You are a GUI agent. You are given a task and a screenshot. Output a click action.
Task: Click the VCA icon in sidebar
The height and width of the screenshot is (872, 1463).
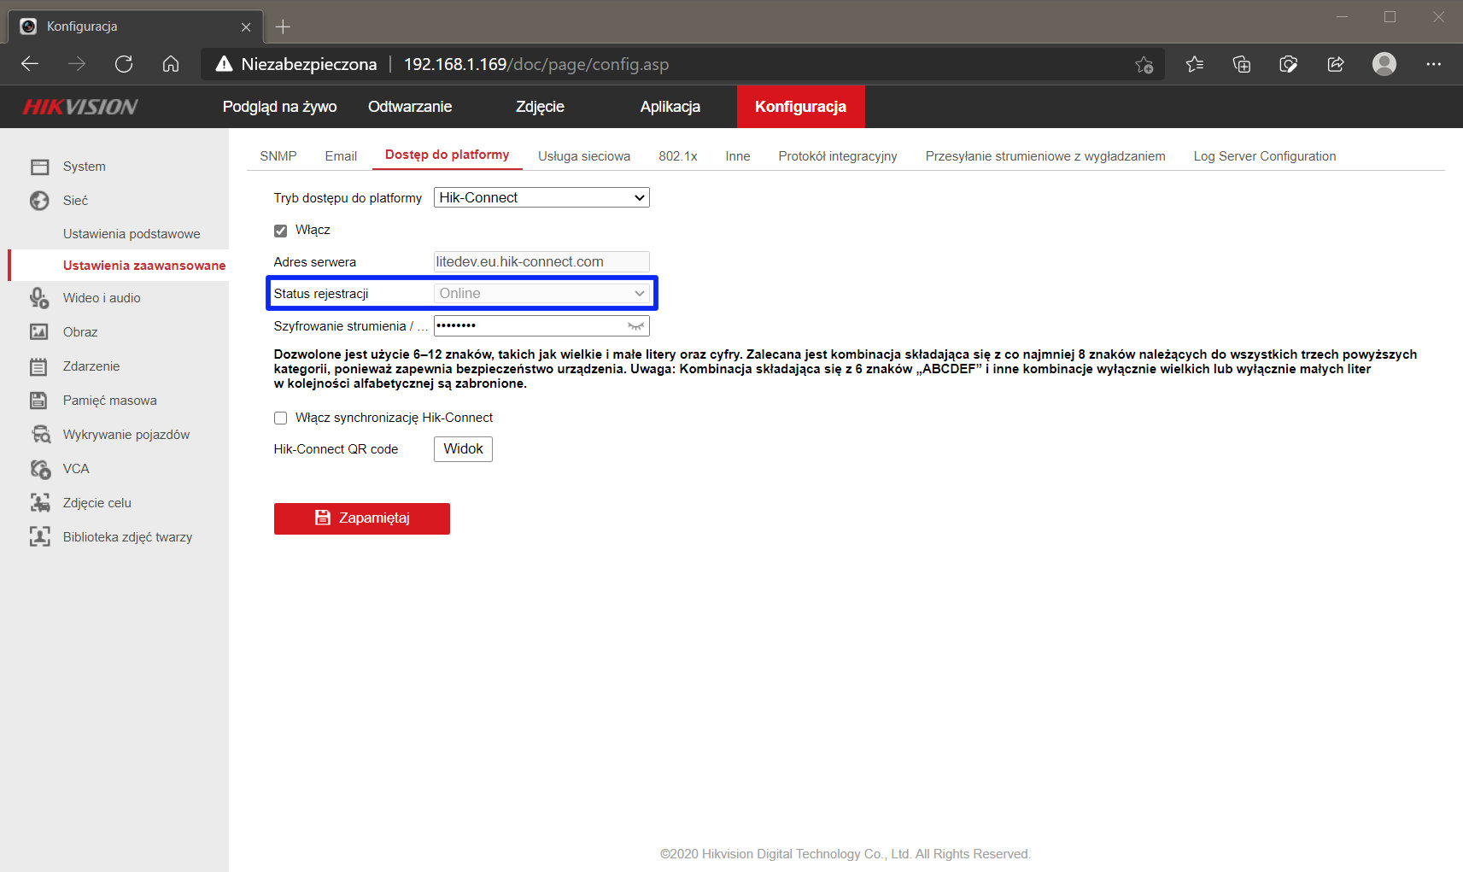point(40,469)
